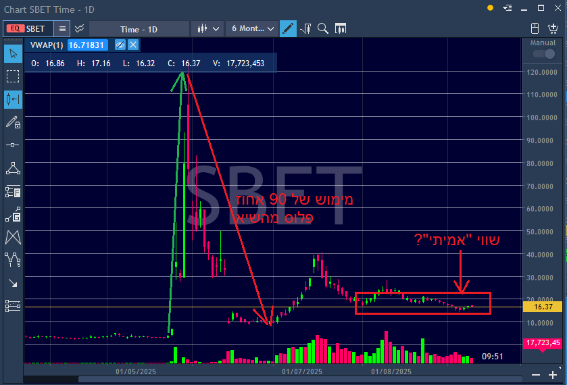The height and width of the screenshot is (385, 567).
Task: Click the volume label 17,723,45
Action: pos(543,342)
